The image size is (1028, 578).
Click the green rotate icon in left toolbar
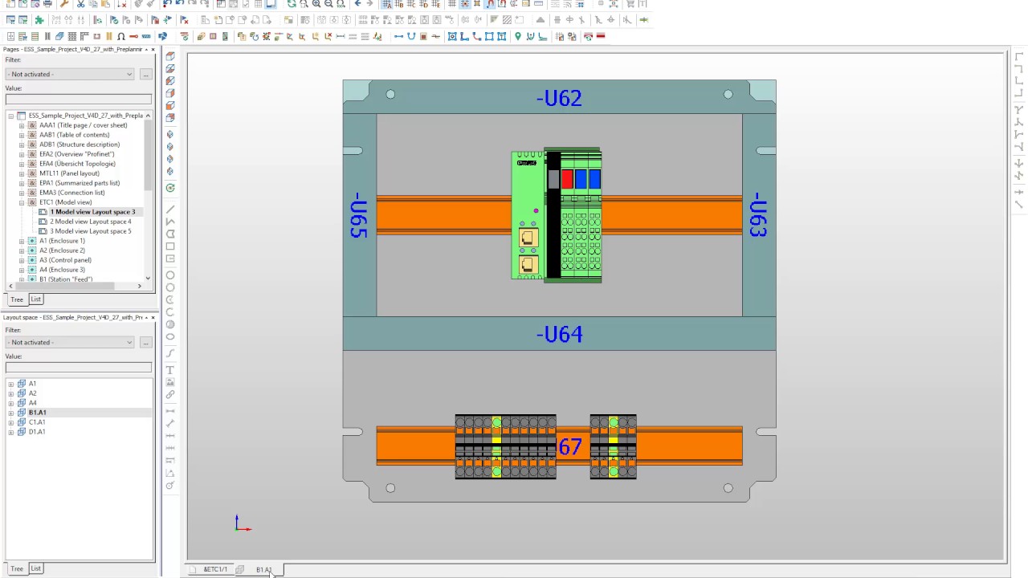[170, 188]
